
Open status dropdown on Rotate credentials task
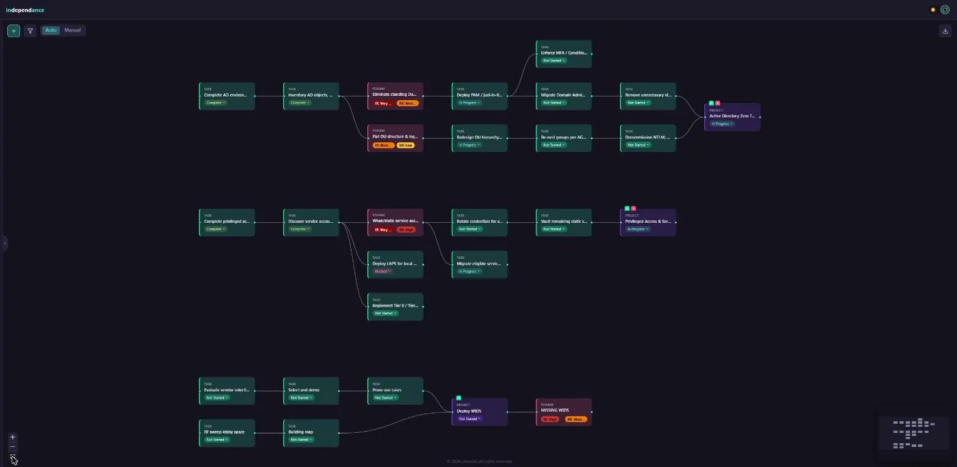click(469, 229)
